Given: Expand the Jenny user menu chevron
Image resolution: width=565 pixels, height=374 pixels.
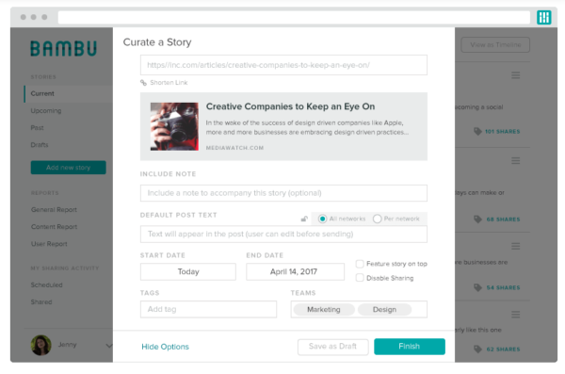Looking at the screenshot, I should (x=109, y=346).
